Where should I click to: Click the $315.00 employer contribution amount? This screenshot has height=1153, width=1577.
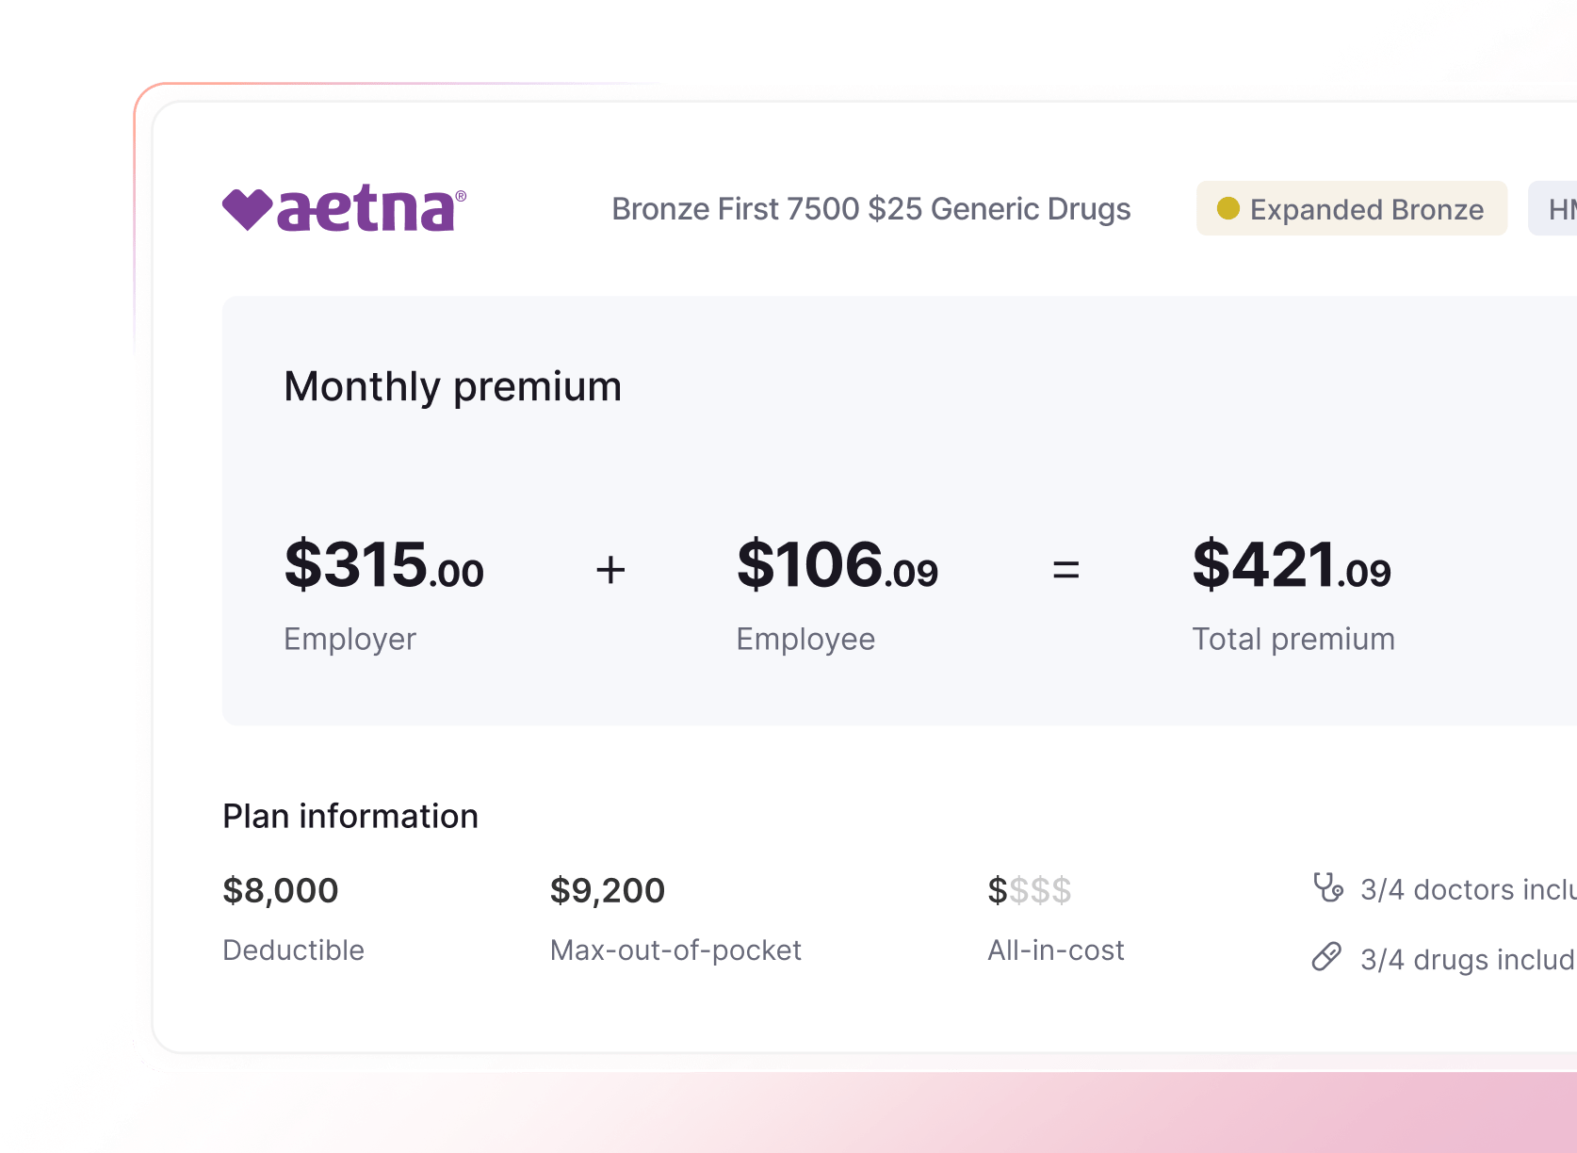[383, 565]
